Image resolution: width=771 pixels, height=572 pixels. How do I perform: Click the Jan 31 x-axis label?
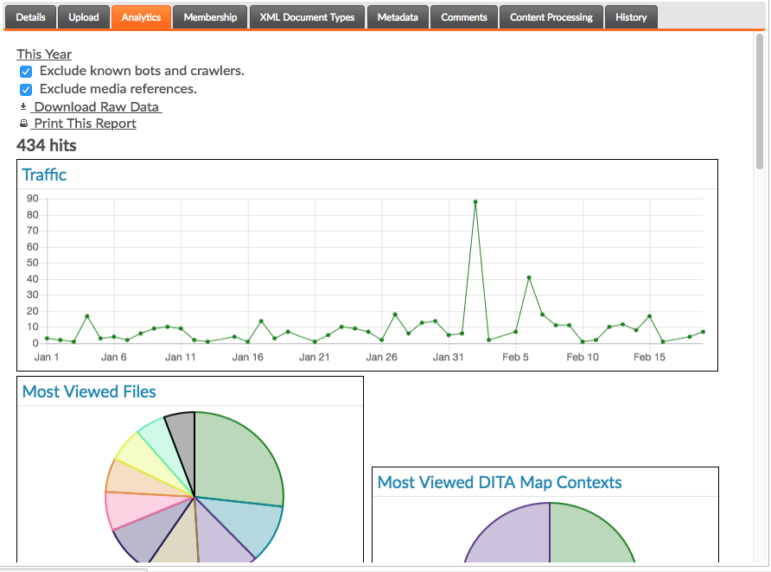tap(448, 357)
